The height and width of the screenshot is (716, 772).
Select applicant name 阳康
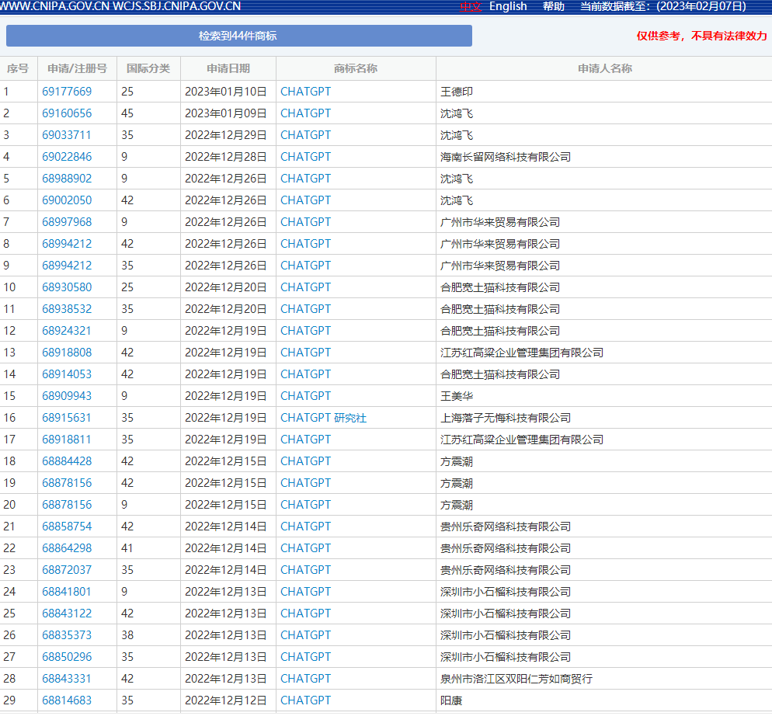[451, 700]
